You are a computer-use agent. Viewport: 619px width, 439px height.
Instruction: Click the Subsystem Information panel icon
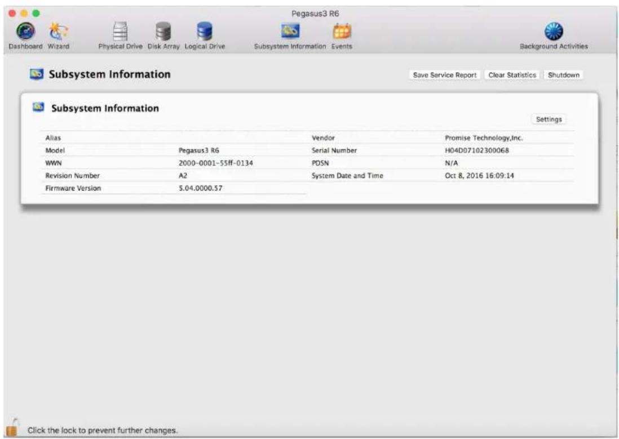(38, 107)
